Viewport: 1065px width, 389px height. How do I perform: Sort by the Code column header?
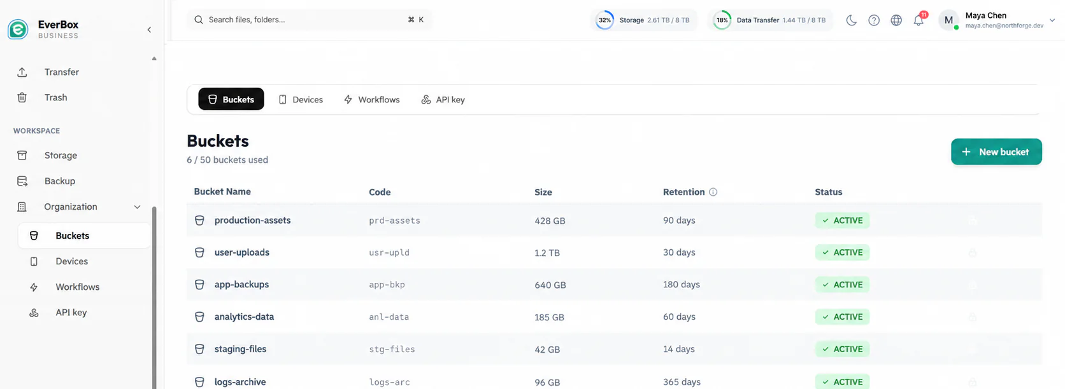[x=380, y=192]
